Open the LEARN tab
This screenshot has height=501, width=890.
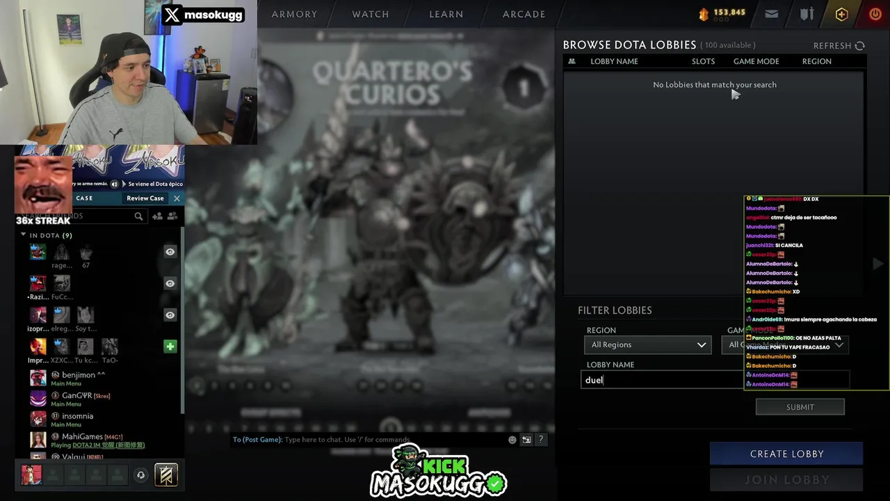point(446,14)
